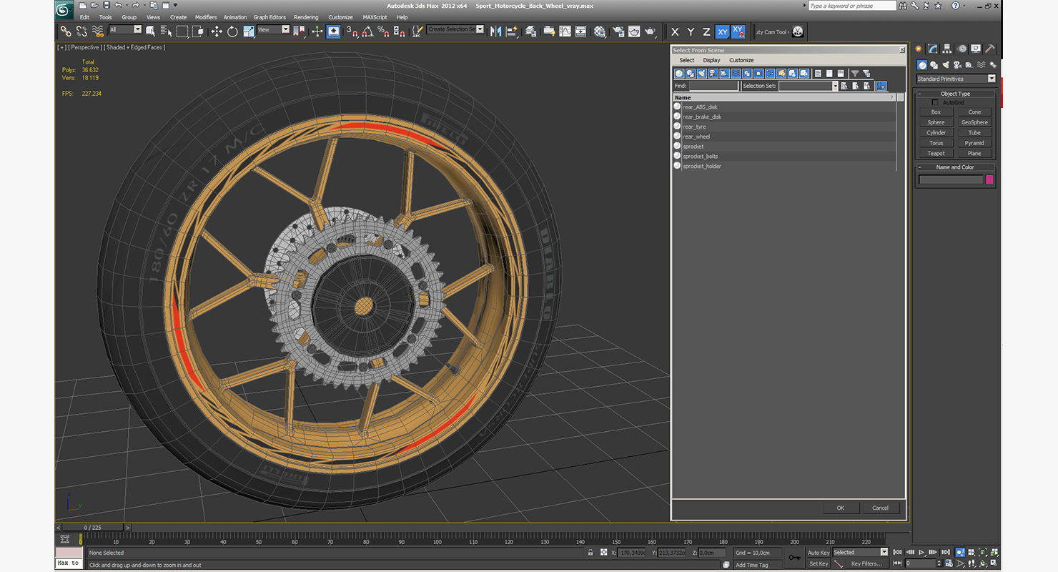
Task: Click the OK button in the dialog
Action: [841, 508]
